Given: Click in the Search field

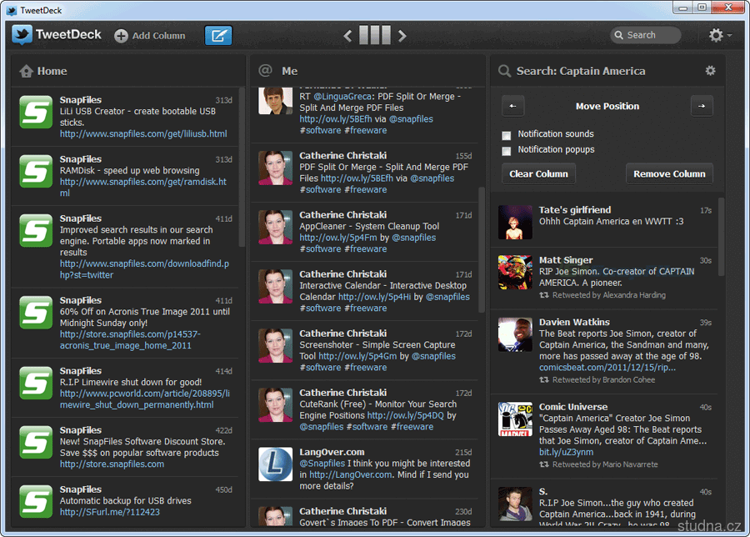Looking at the screenshot, I should [645, 35].
